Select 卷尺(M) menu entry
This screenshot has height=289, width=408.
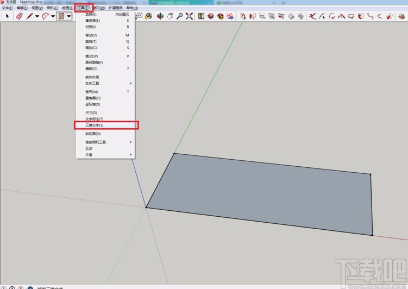click(105, 92)
